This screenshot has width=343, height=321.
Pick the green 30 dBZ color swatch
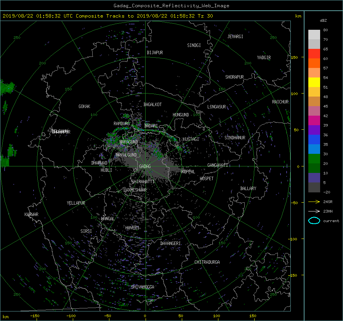pyautogui.click(x=314, y=158)
